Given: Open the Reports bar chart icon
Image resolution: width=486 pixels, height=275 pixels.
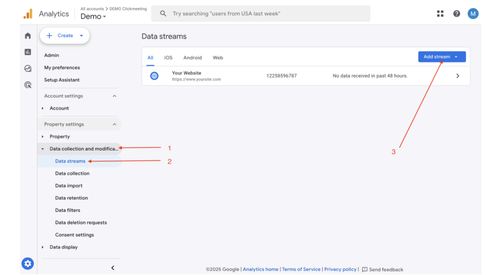Looking at the screenshot, I should [28, 52].
